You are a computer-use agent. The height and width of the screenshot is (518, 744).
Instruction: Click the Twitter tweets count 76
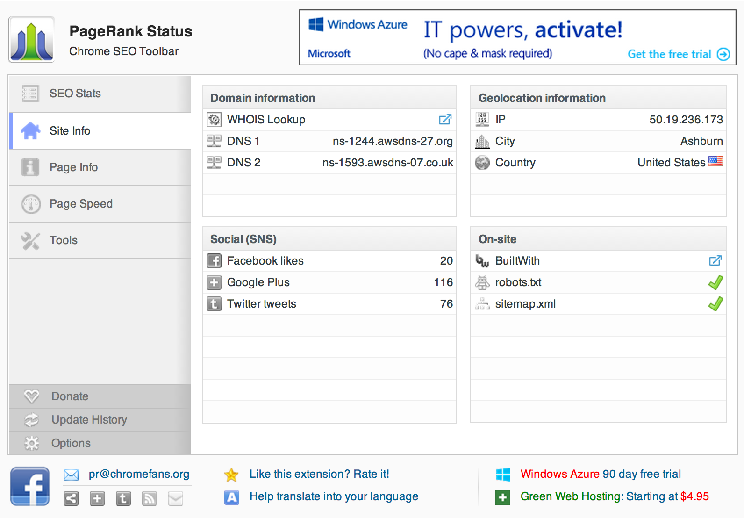pyautogui.click(x=446, y=304)
